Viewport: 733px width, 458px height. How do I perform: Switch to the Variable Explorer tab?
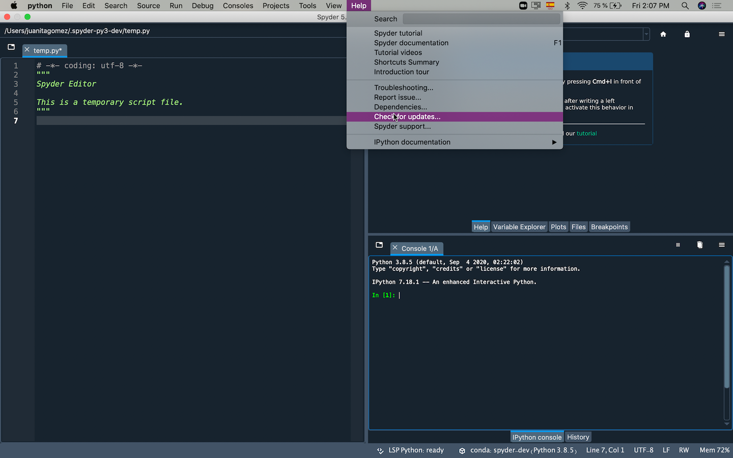point(519,226)
